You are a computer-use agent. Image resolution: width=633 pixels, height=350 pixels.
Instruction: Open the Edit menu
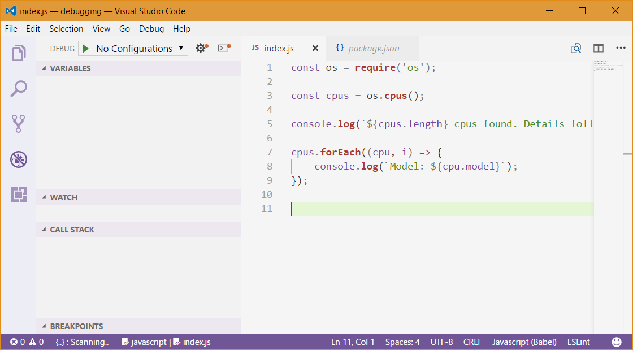pyautogui.click(x=33, y=29)
